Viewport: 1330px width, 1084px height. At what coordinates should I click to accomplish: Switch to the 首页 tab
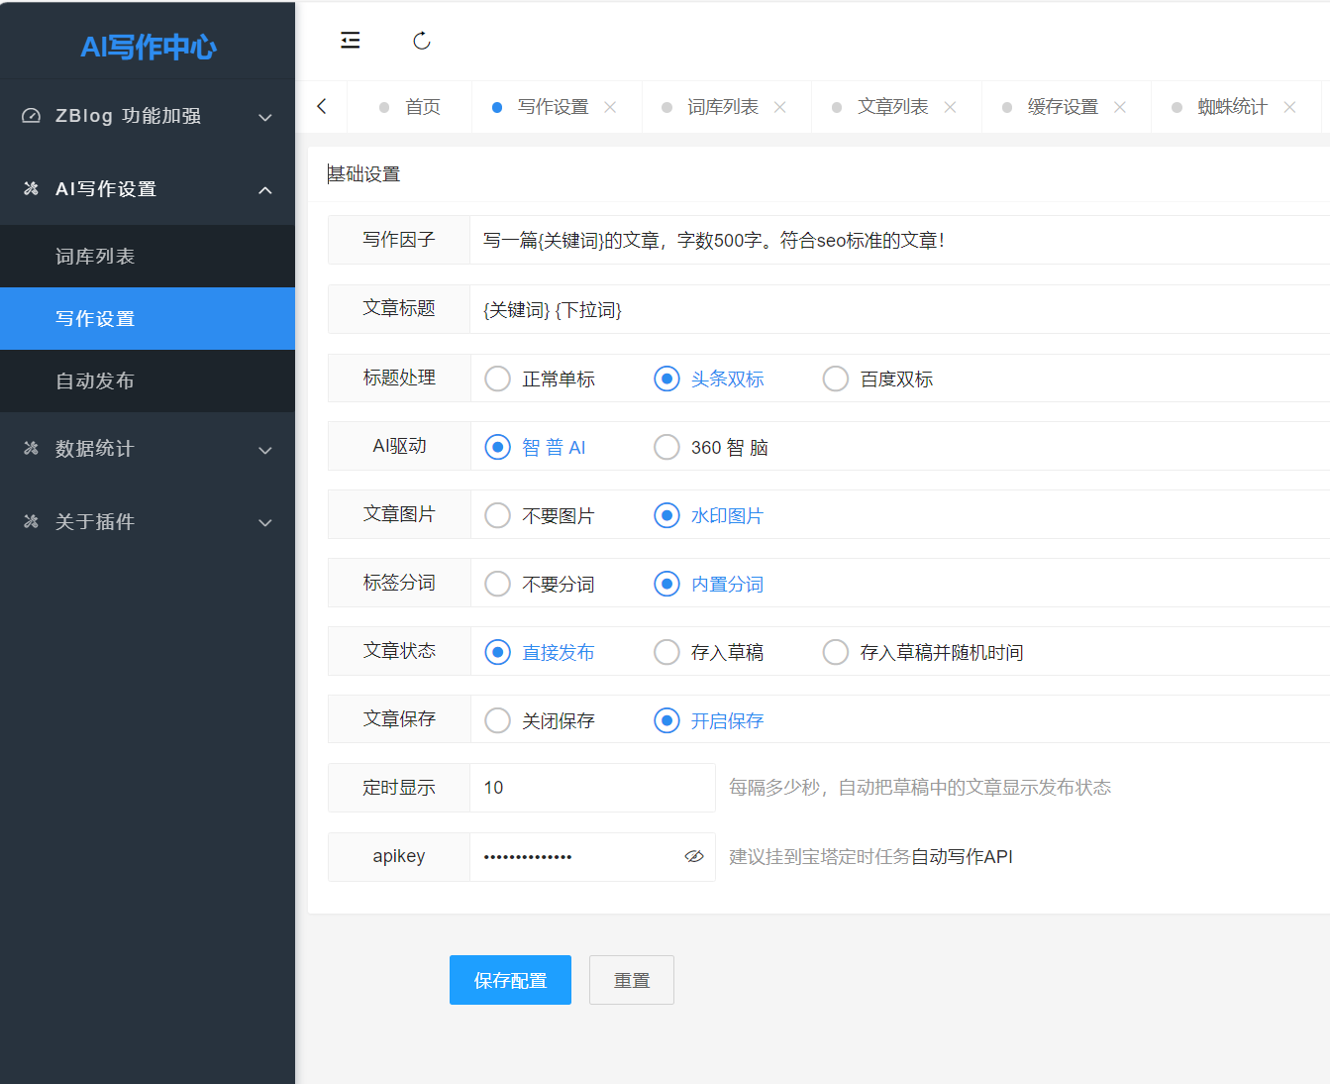click(410, 107)
